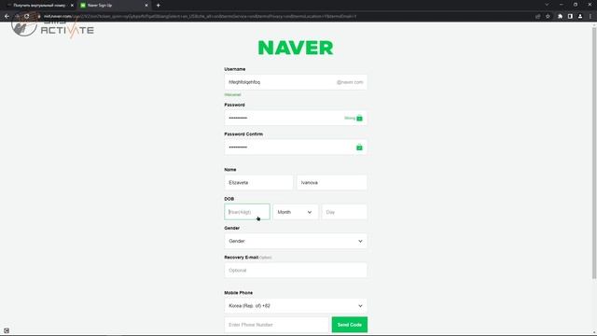Edit the last name field Ivanova
Viewport: 597px width, 336px height.
coord(332,183)
